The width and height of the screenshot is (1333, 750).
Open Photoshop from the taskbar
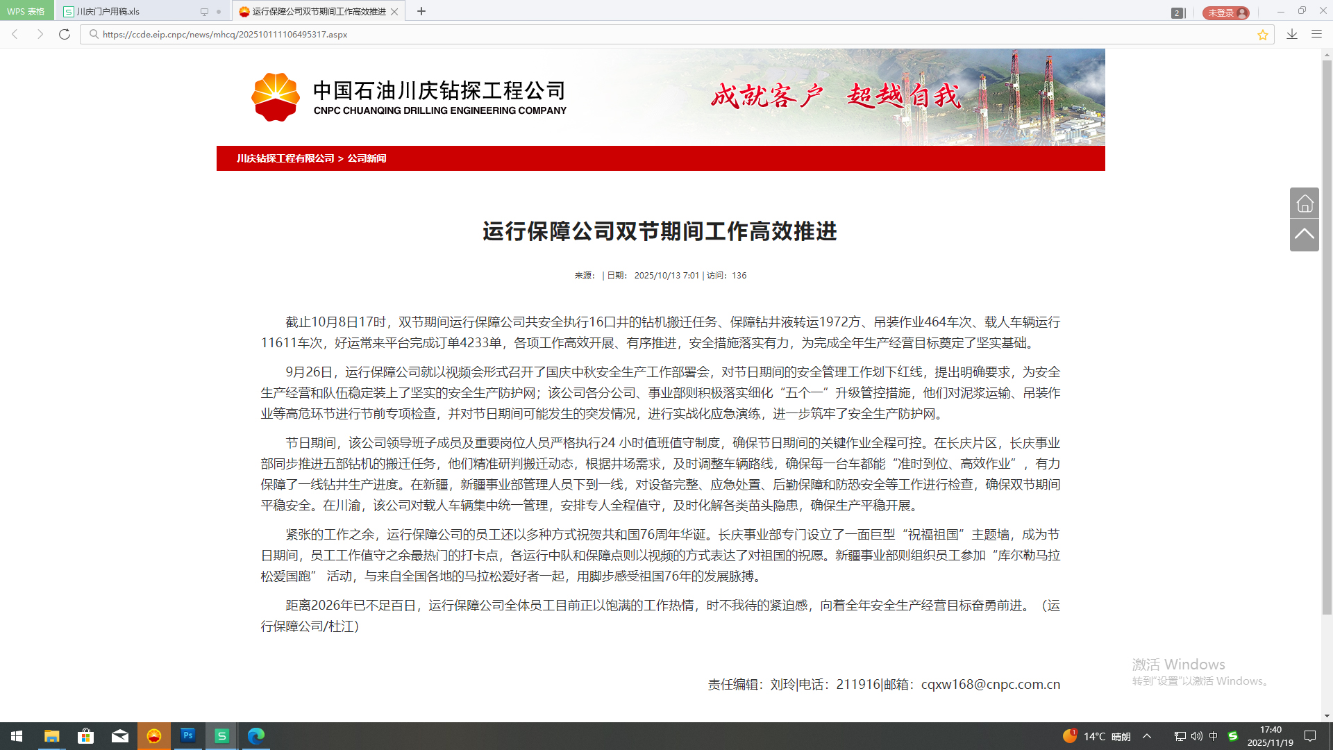click(x=187, y=735)
